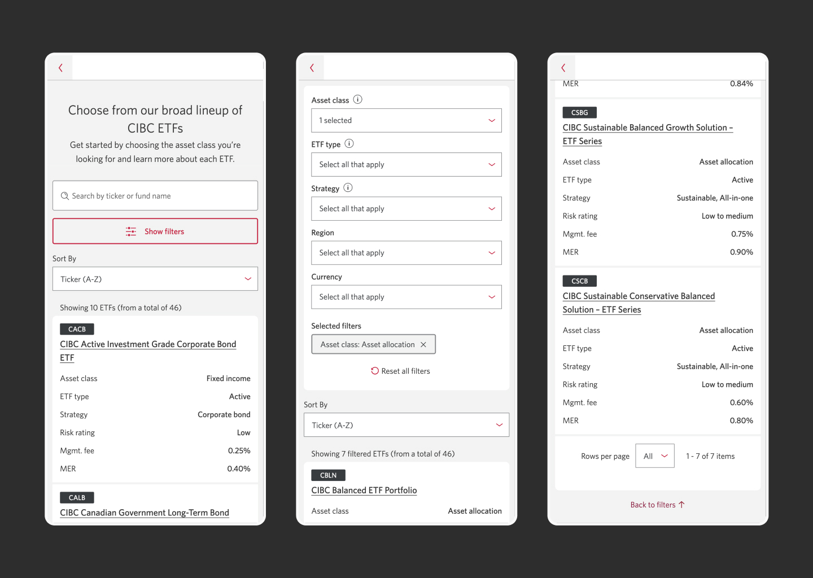
Task: Click the info icon beside ETF type
Action: [349, 143]
